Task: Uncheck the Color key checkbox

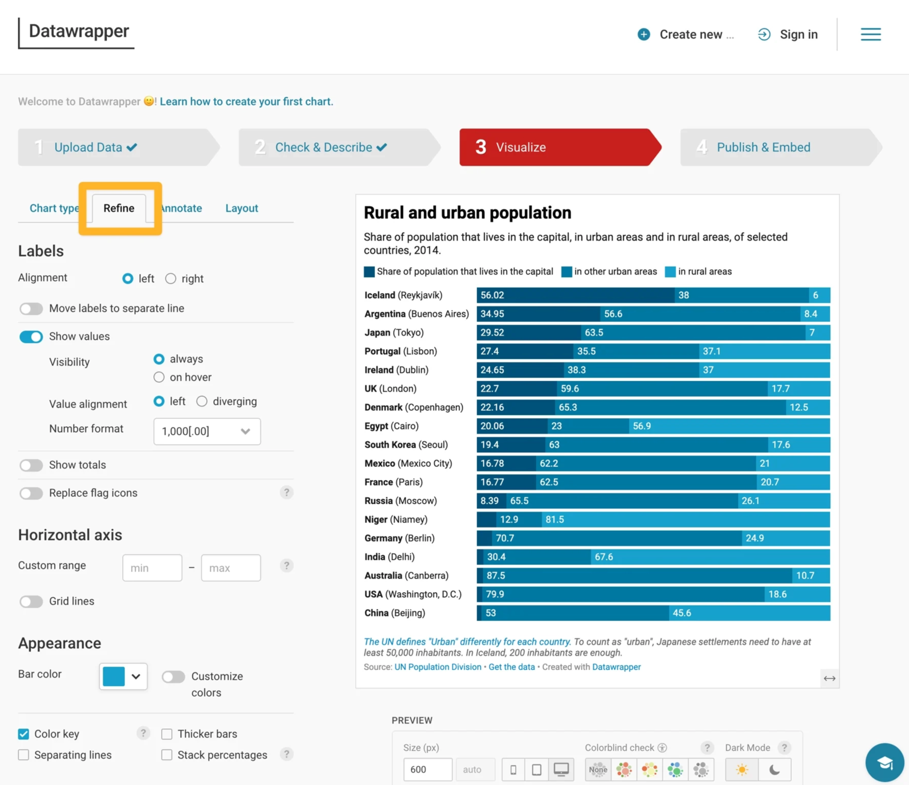Action: point(23,734)
